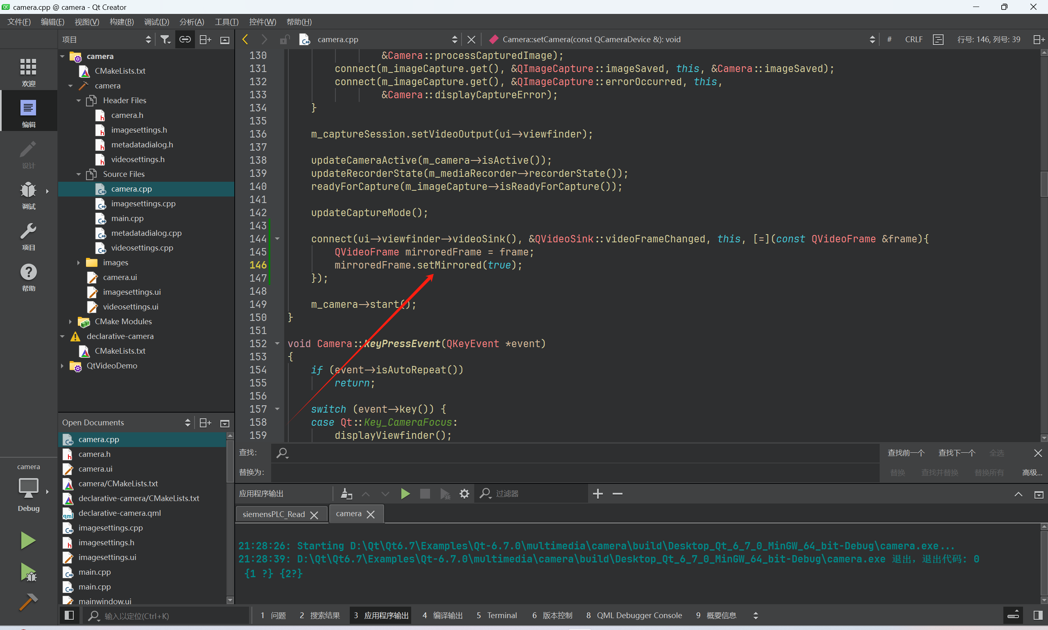Switch to 设计 (Design) mode

tap(28, 155)
